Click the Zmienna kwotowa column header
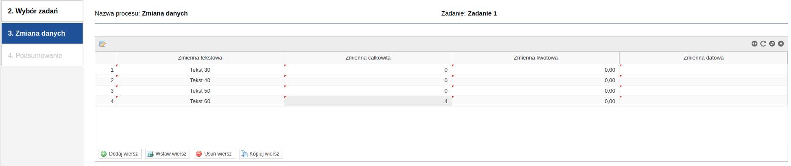791x166 pixels. click(x=536, y=58)
